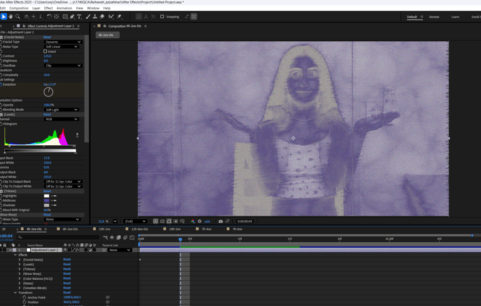Image resolution: width=481 pixels, height=306 pixels.
Task: Toggle effects fx switch on Adjustment Layer 2
Action: point(78,250)
